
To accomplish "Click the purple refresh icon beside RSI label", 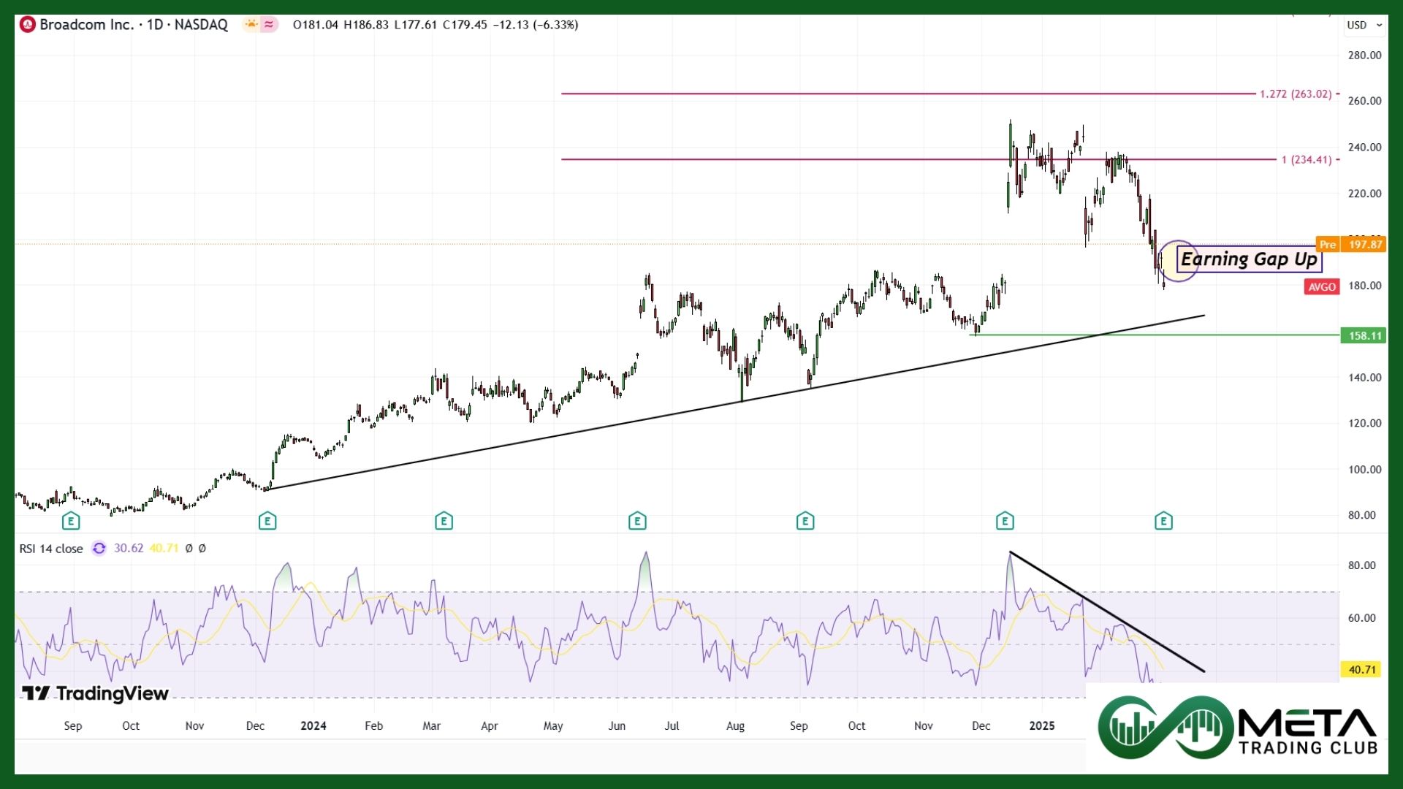I will coord(99,548).
